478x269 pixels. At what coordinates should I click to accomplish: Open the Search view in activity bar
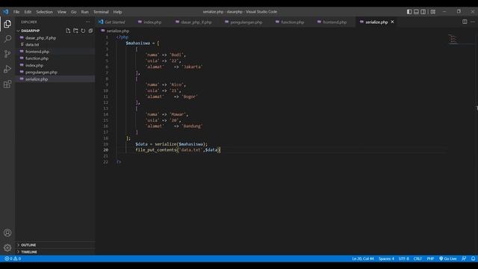coord(7,39)
